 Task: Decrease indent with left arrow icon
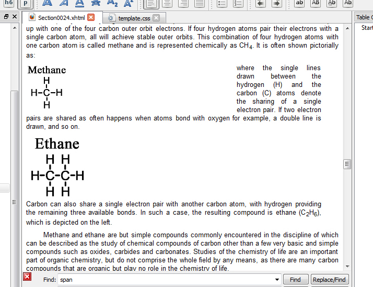(261, 3)
